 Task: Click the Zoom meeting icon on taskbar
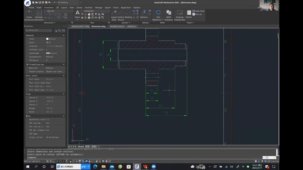point(153,166)
